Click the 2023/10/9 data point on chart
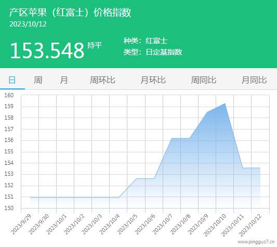This screenshot has height=247, width=277. tap(207, 112)
